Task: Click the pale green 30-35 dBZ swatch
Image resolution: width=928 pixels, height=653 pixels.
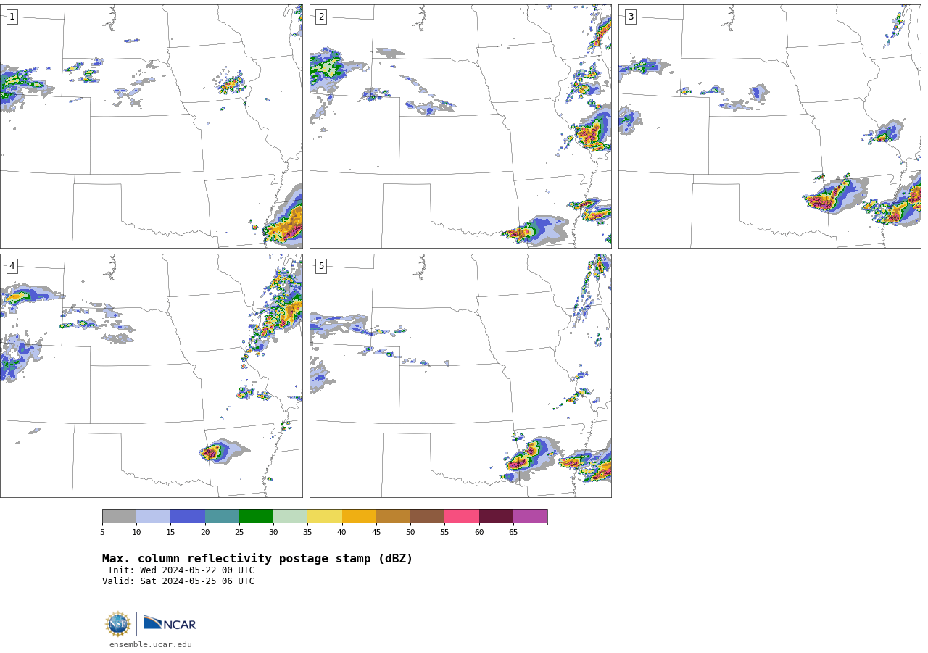Action: click(x=290, y=517)
